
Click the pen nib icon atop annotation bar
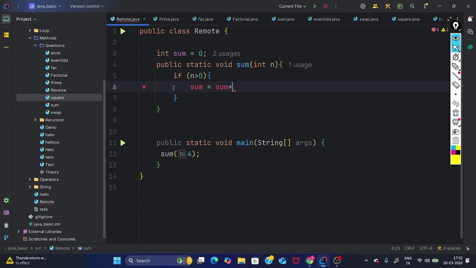(456, 26)
